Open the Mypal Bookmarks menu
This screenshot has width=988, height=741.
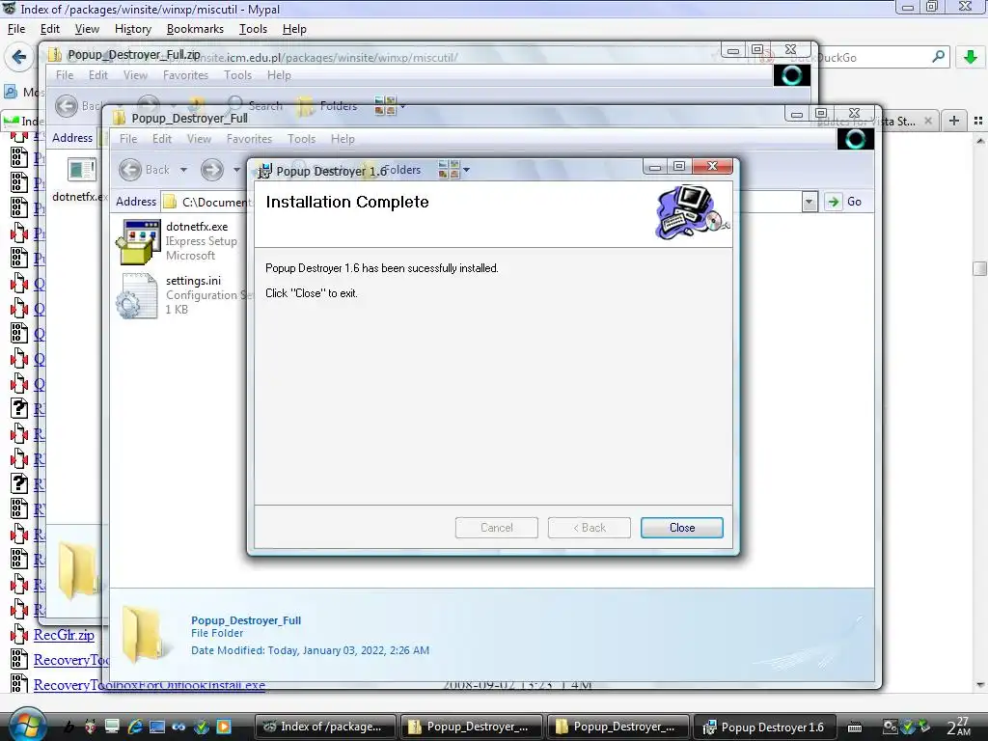[195, 29]
